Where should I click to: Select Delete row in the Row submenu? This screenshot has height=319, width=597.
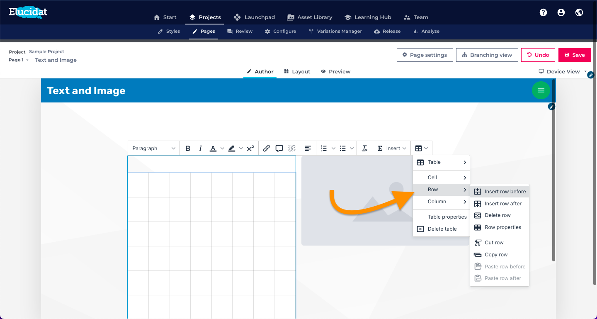coord(500,215)
